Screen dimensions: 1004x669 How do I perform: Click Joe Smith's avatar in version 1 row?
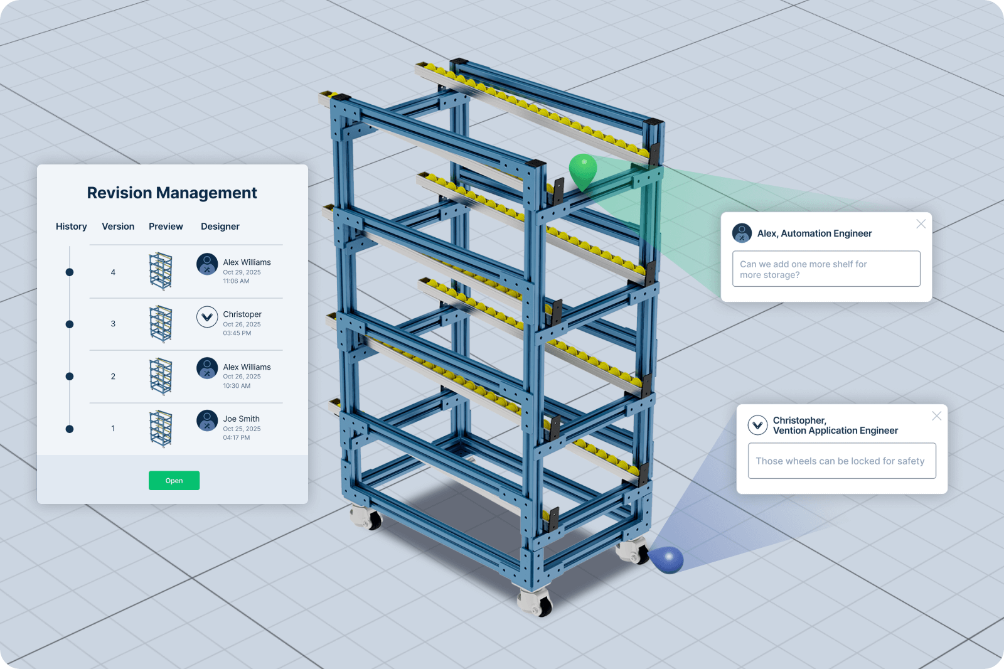tap(207, 420)
